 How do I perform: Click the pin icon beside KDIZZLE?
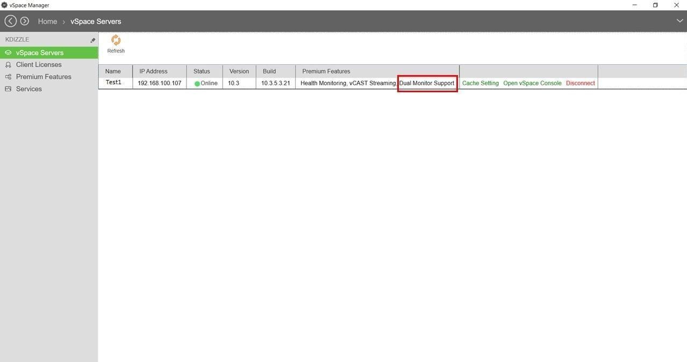click(x=92, y=40)
